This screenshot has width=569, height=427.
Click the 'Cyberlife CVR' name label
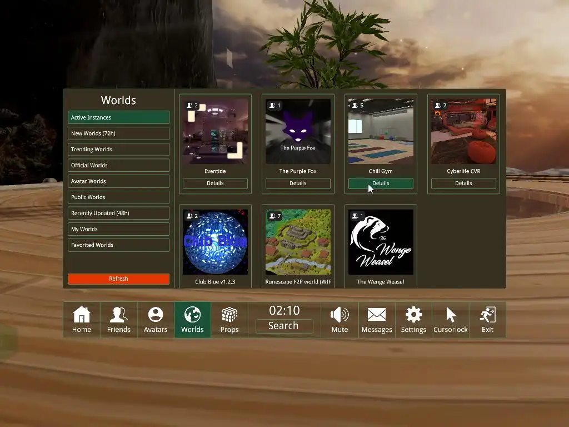click(463, 171)
